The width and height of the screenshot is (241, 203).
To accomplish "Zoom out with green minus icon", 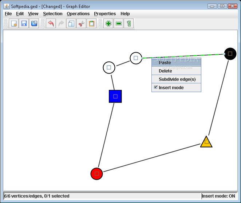I will 119,24.
